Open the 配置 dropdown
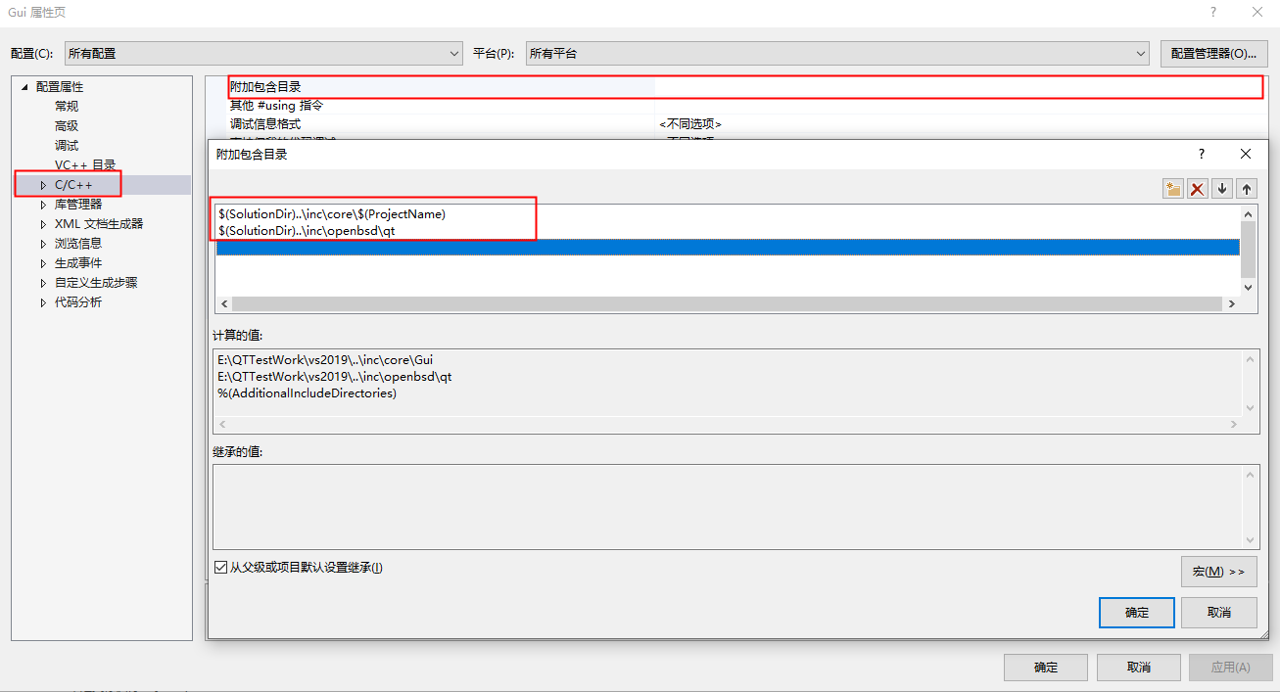The image size is (1280, 692). (x=263, y=53)
